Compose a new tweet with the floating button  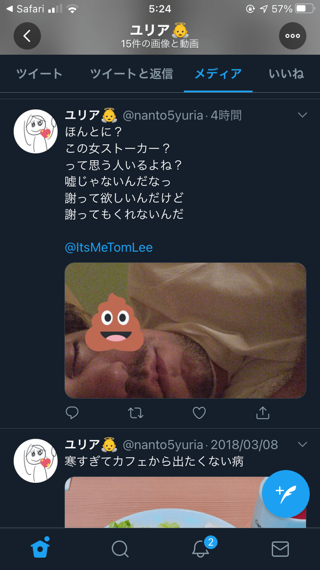pyautogui.click(x=286, y=494)
